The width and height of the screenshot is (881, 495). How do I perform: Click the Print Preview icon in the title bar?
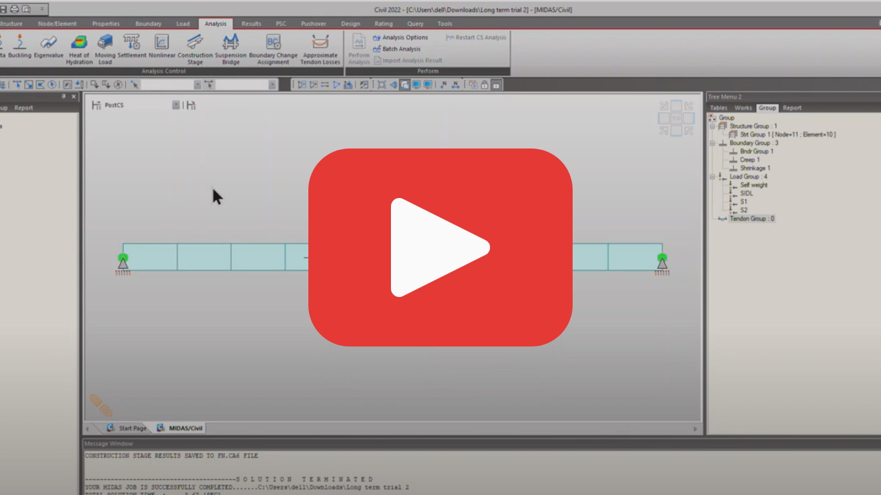pyautogui.click(x=26, y=9)
